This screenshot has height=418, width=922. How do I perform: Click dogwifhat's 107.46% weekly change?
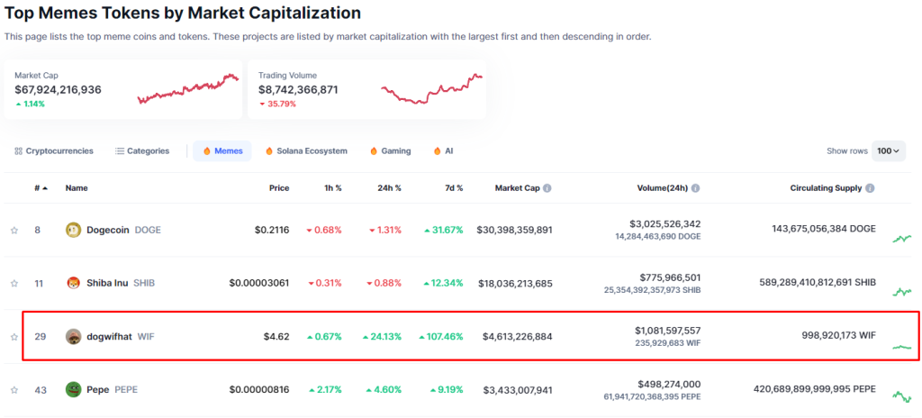coord(441,337)
